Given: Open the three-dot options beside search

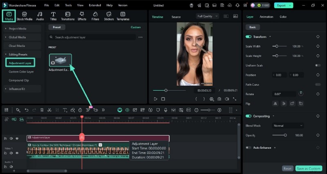Looking at the screenshot, I should (x=140, y=37).
